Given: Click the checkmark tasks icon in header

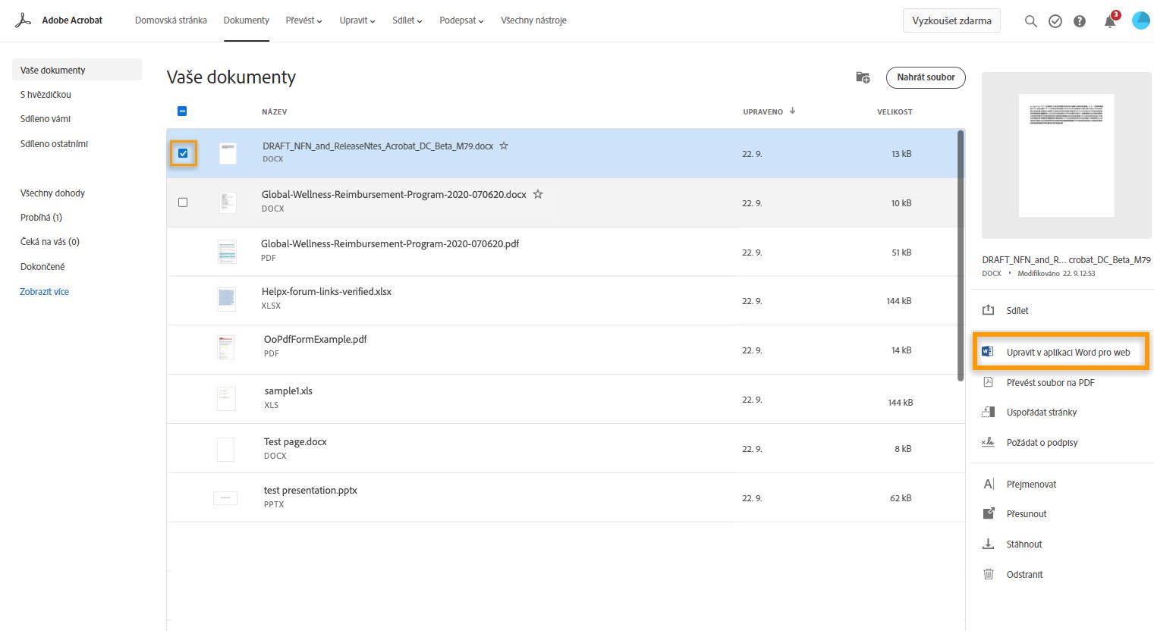Looking at the screenshot, I should coord(1055,21).
